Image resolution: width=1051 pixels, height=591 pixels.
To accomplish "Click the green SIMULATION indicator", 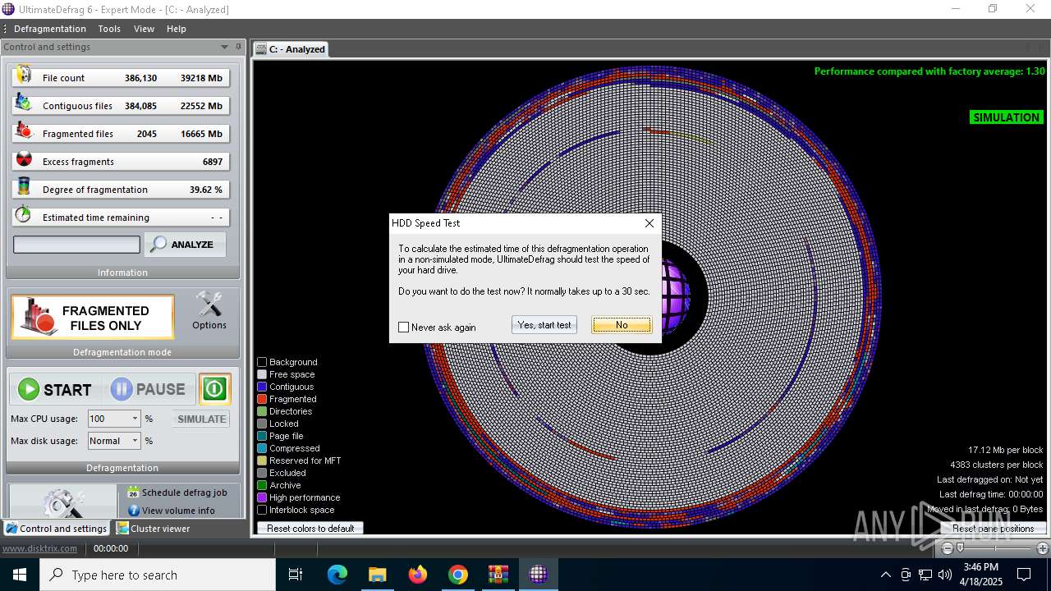I will coord(1006,117).
